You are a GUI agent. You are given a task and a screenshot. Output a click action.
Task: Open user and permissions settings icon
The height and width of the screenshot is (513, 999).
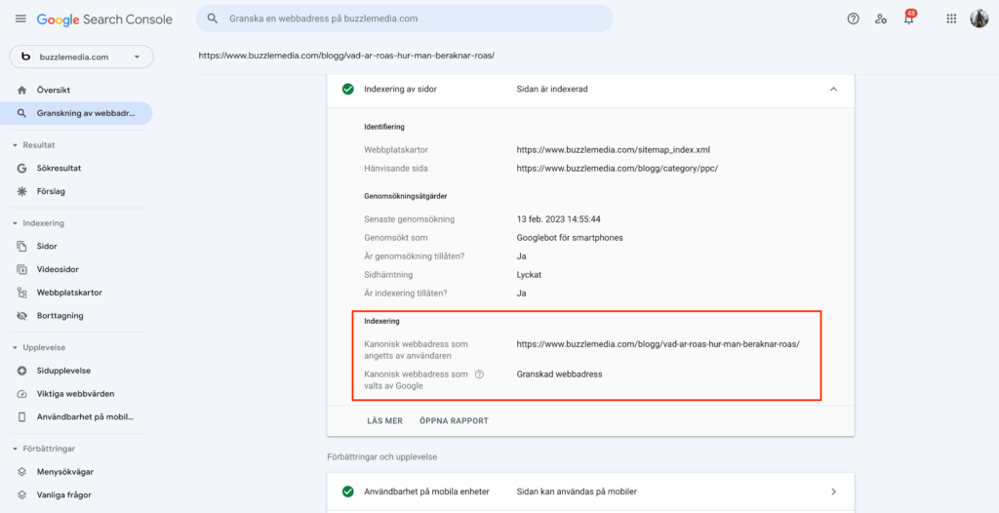881,19
